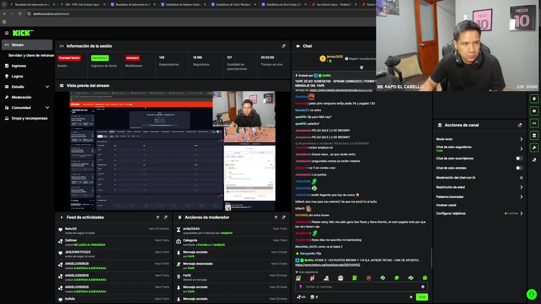The image size is (541, 304).
Task: Toggle Chat de solo-emotes switch
Action: (x=519, y=168)
